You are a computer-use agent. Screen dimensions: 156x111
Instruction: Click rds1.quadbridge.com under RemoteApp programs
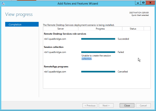55,72
